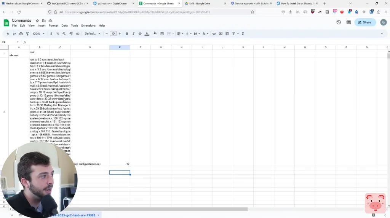Open the functions (sigma) menu
Screen dimensions: 390x218
(243, 34)
